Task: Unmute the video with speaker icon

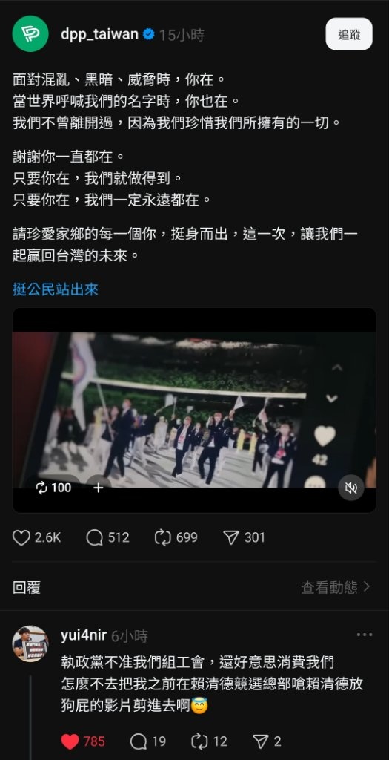Action: point(350,488)
